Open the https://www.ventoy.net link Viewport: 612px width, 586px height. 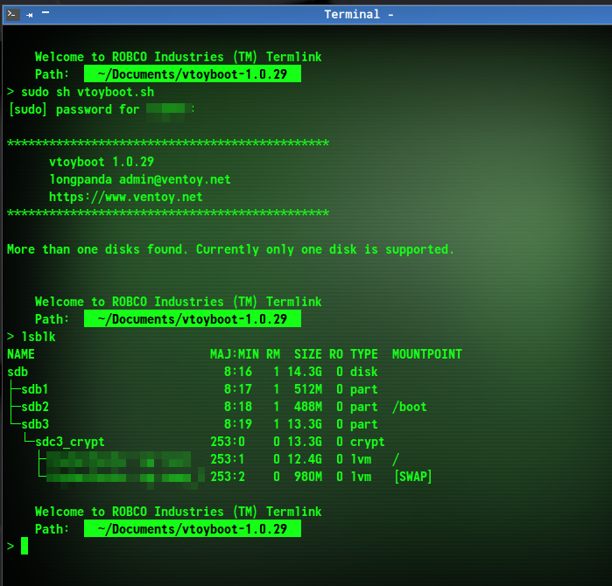coord(126,197)
